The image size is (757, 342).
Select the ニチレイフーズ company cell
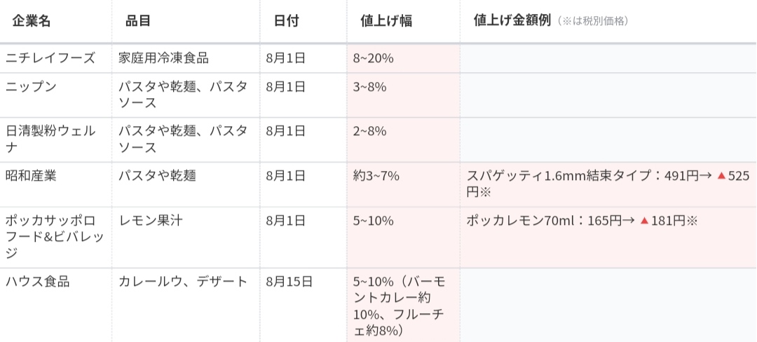[50, 58]
